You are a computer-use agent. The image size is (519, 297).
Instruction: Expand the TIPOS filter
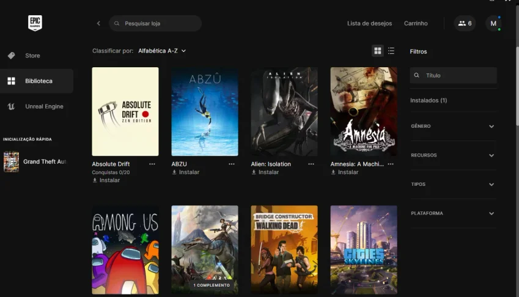tap(453, 185)
